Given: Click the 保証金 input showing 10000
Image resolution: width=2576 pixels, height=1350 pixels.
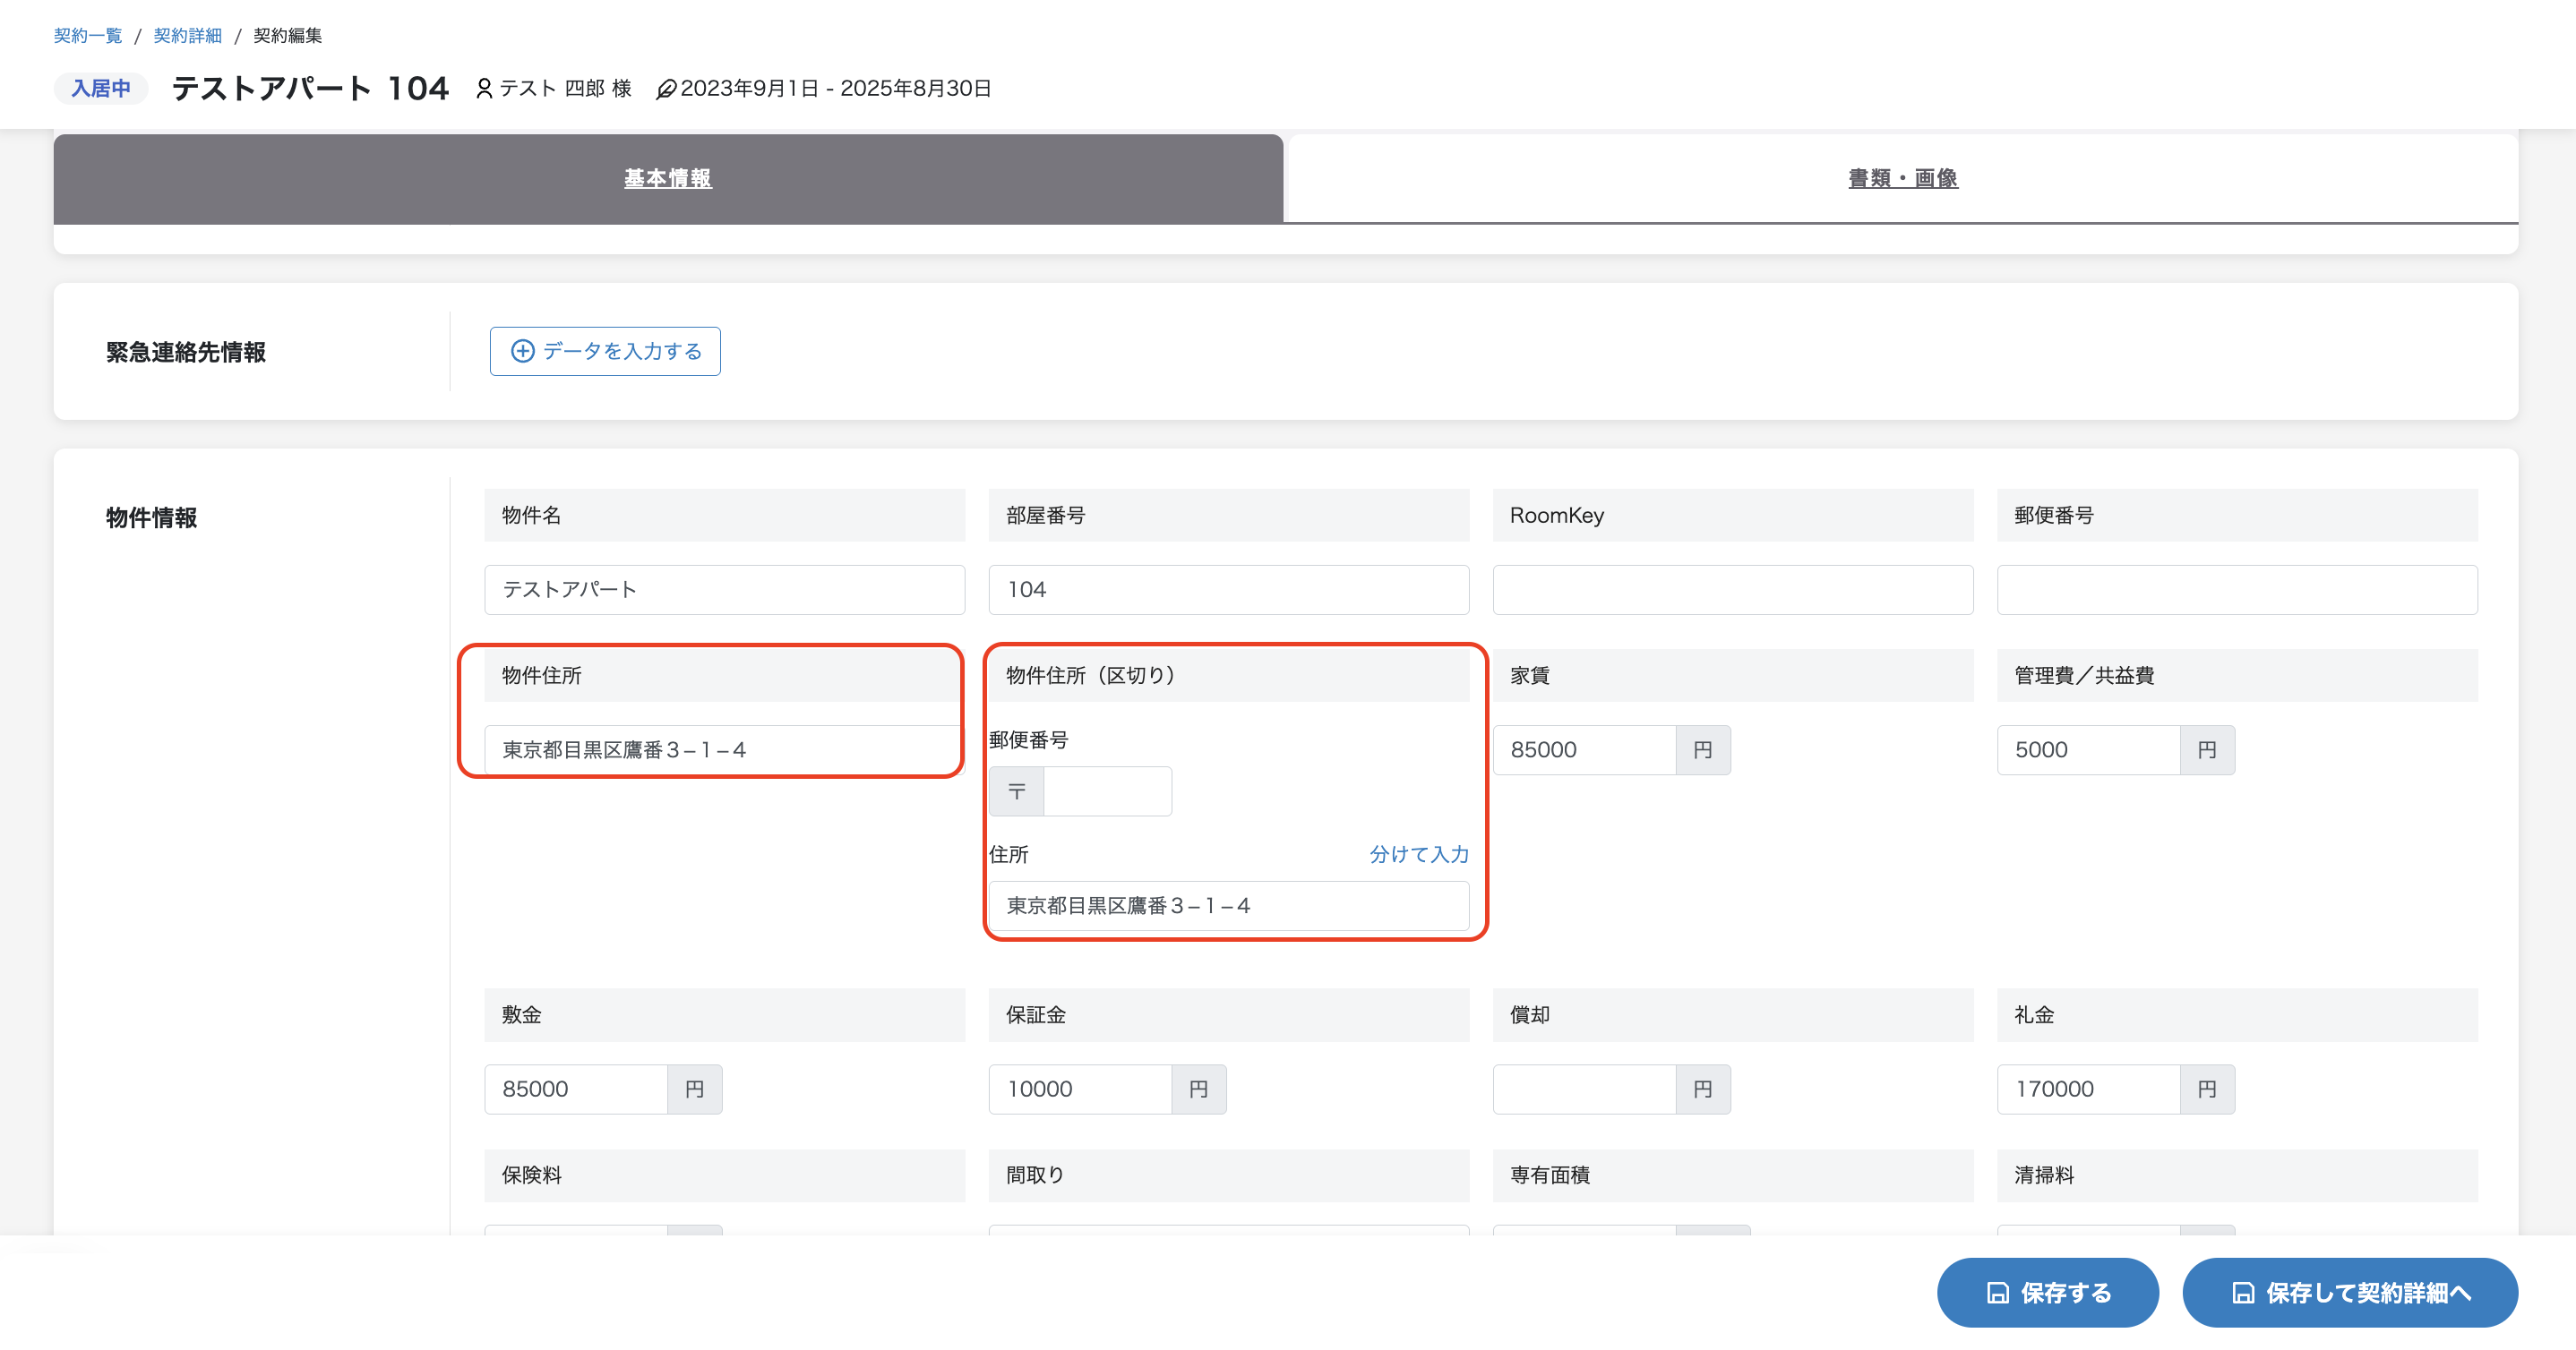Looking at the screenshot, I should 1080,1089.
